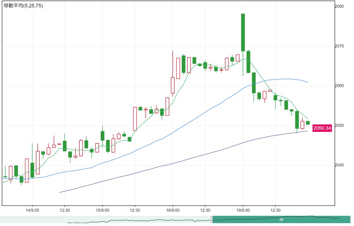Click the 14/9:00 time axis label
The height and width of the screenshot is (226, 354).
pos(32,210)
